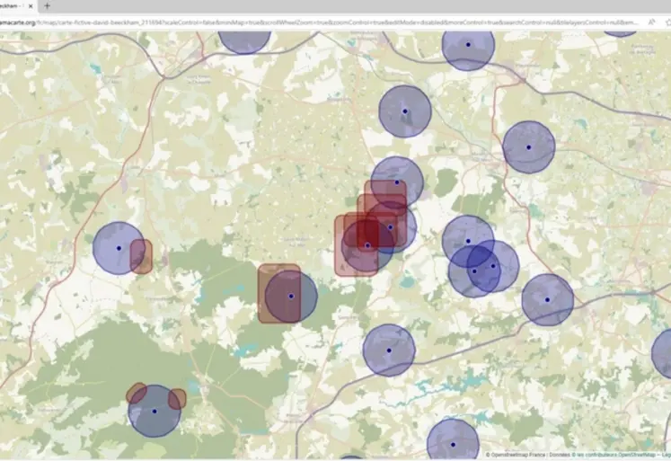Select the blue circle directly below the red cluster
Screen dimensions: 671x461
[388, 350]
